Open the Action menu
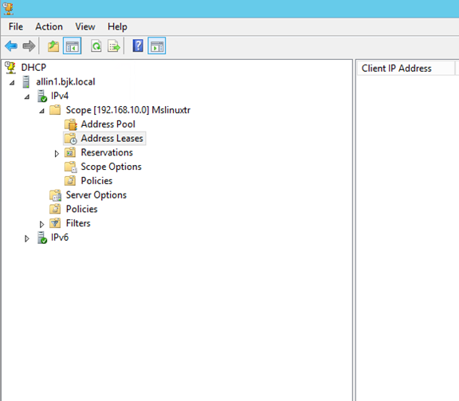The height and width of the screenshot is (401, 459). (x=49, y=26)
